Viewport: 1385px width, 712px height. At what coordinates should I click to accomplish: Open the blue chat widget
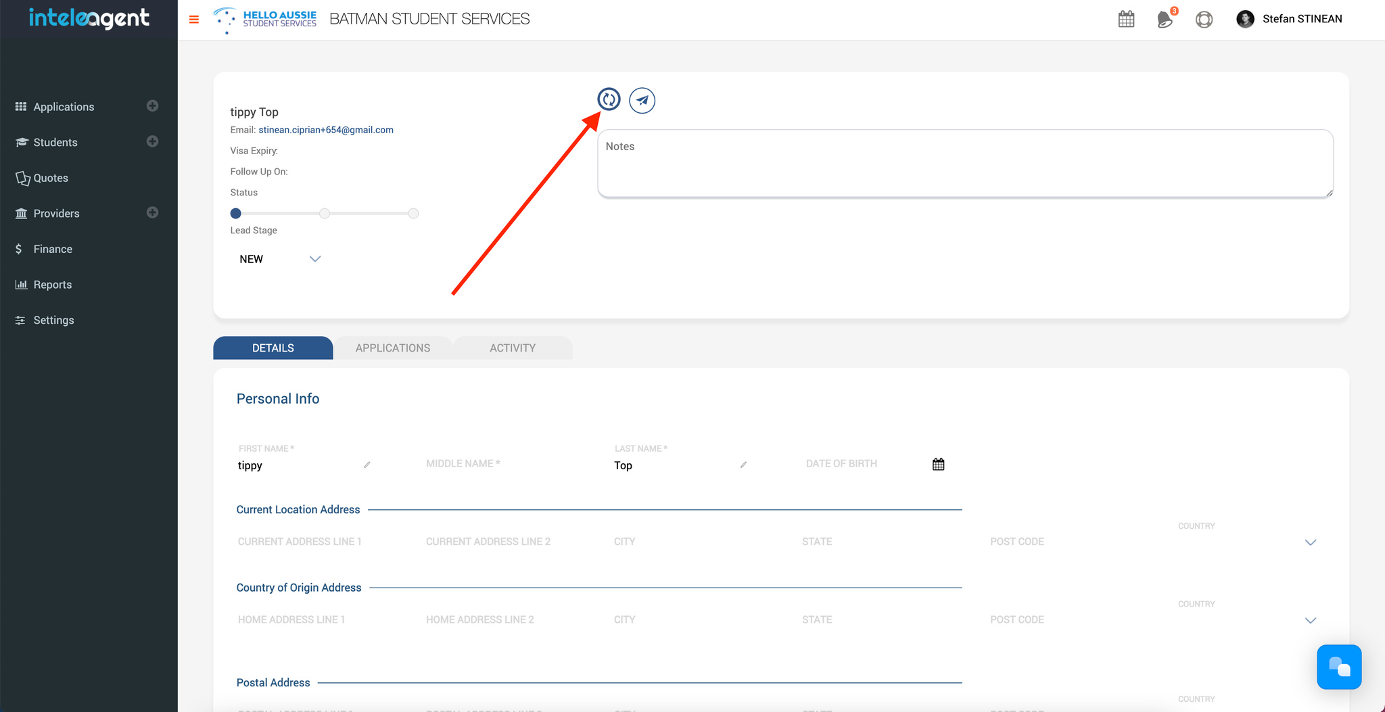(1338, 667)
